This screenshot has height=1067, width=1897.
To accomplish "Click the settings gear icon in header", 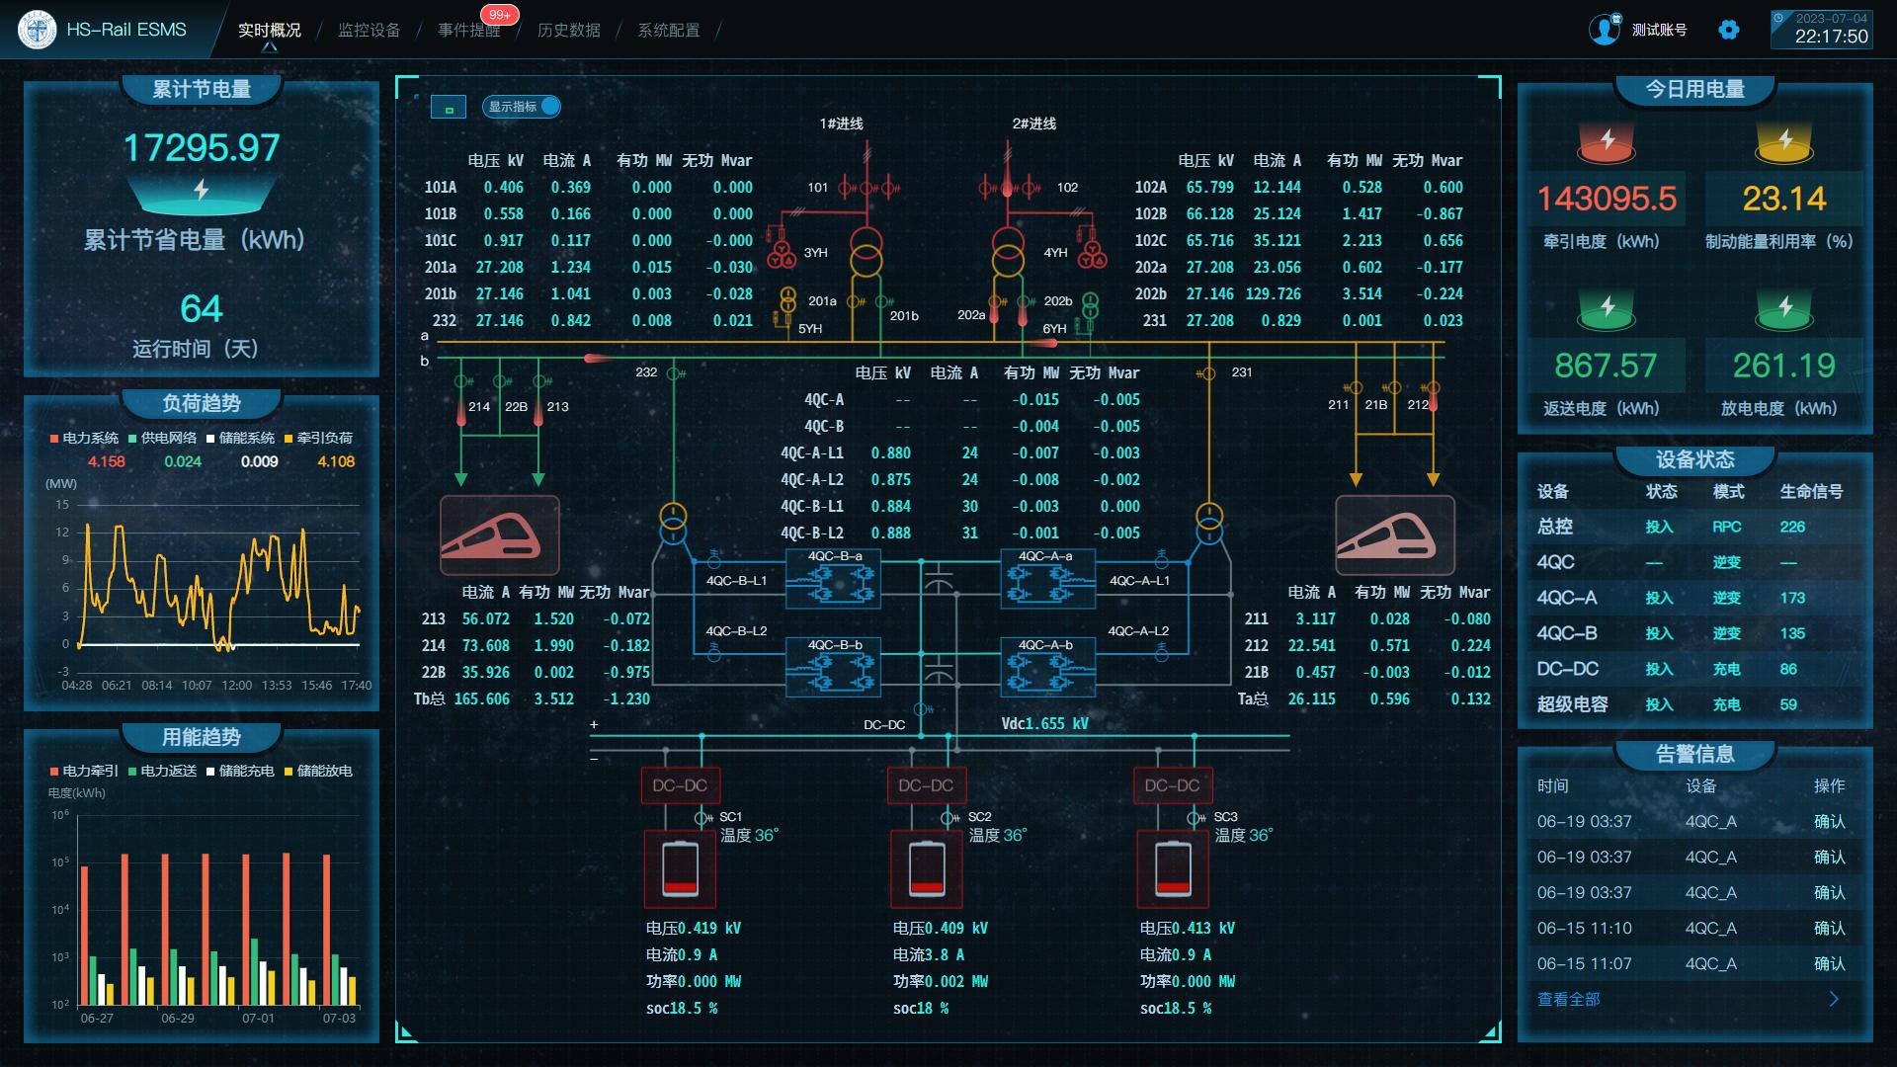I will 1728,30.
